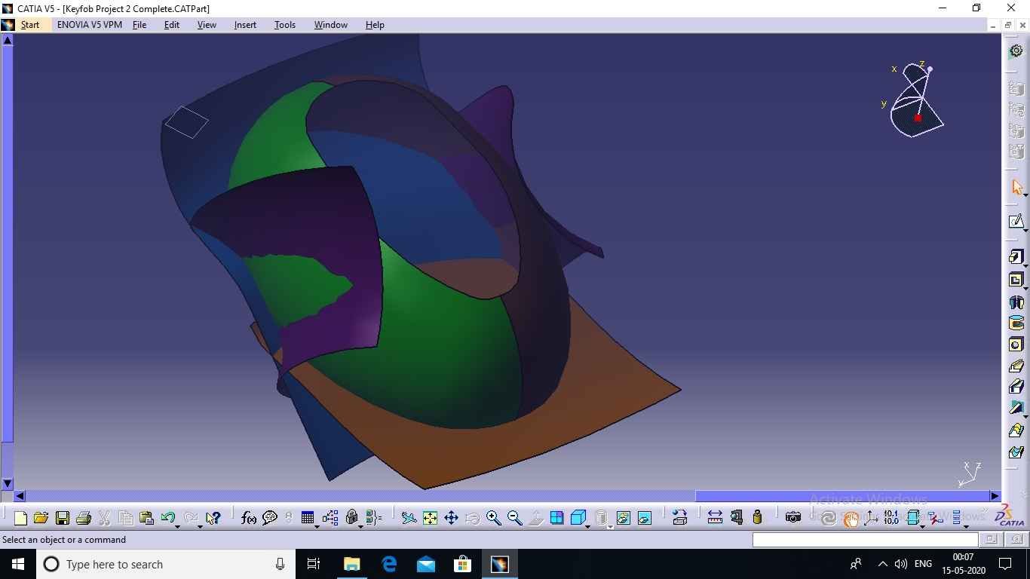Select the Pan view tool
The width and height of the screenshot is (1030, 579).
(x=451, y=518)
